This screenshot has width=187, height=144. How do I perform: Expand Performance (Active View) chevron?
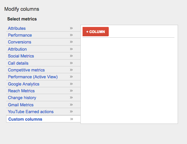click(71, 77)
